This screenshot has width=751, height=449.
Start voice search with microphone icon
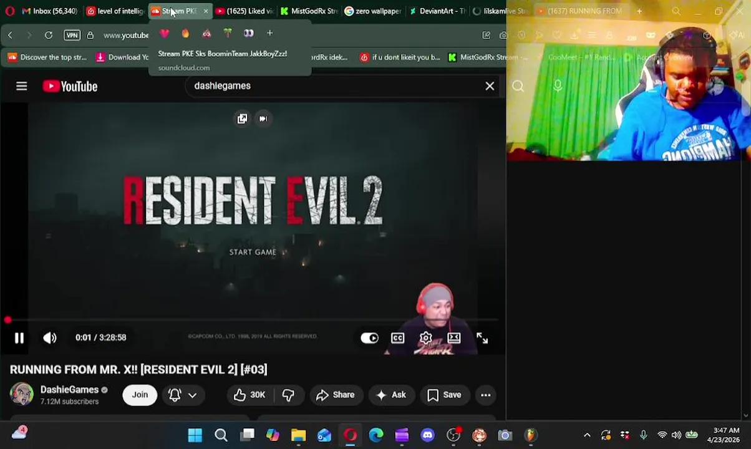pyautogui.click(x=558, y=87)
